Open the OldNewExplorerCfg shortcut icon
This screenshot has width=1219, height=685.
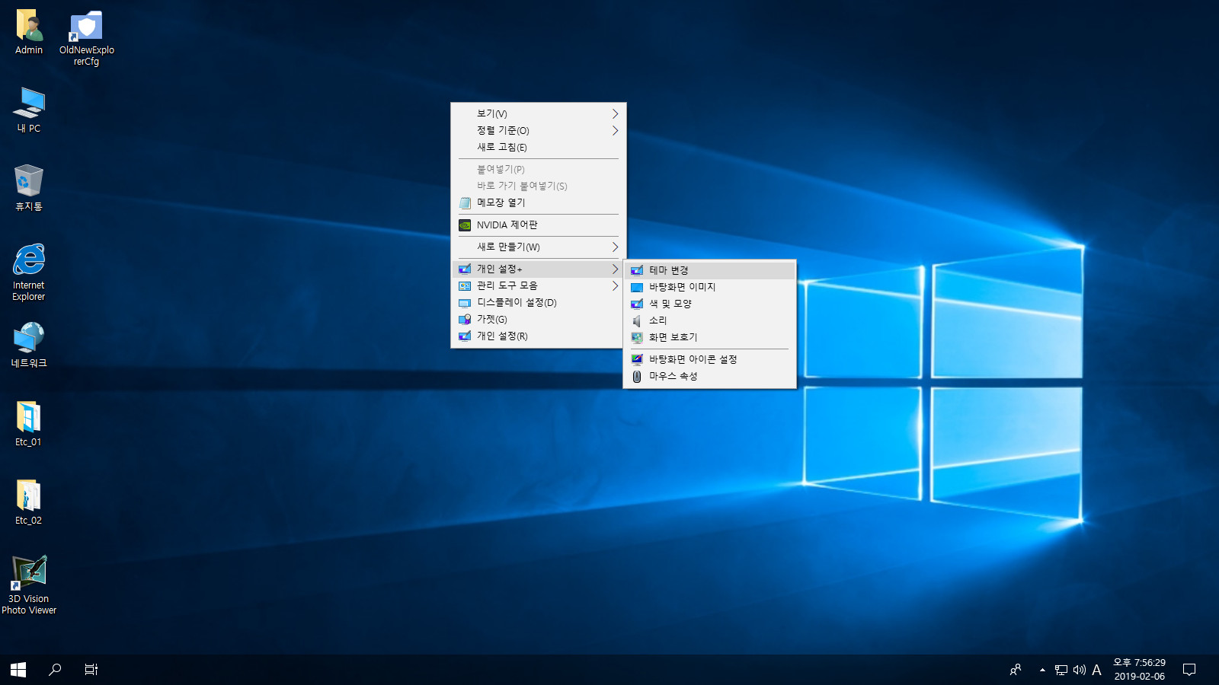tap(86, 38)
